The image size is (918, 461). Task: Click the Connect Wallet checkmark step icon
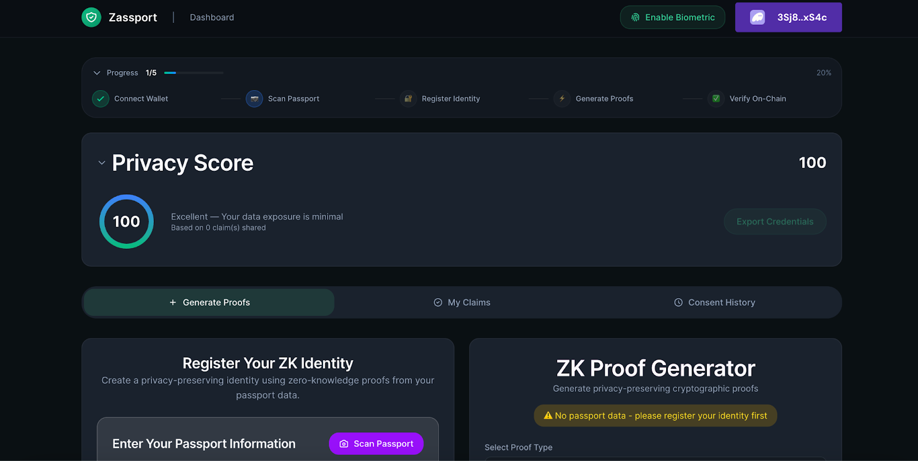pyautogui.click(x=100, y=99)
